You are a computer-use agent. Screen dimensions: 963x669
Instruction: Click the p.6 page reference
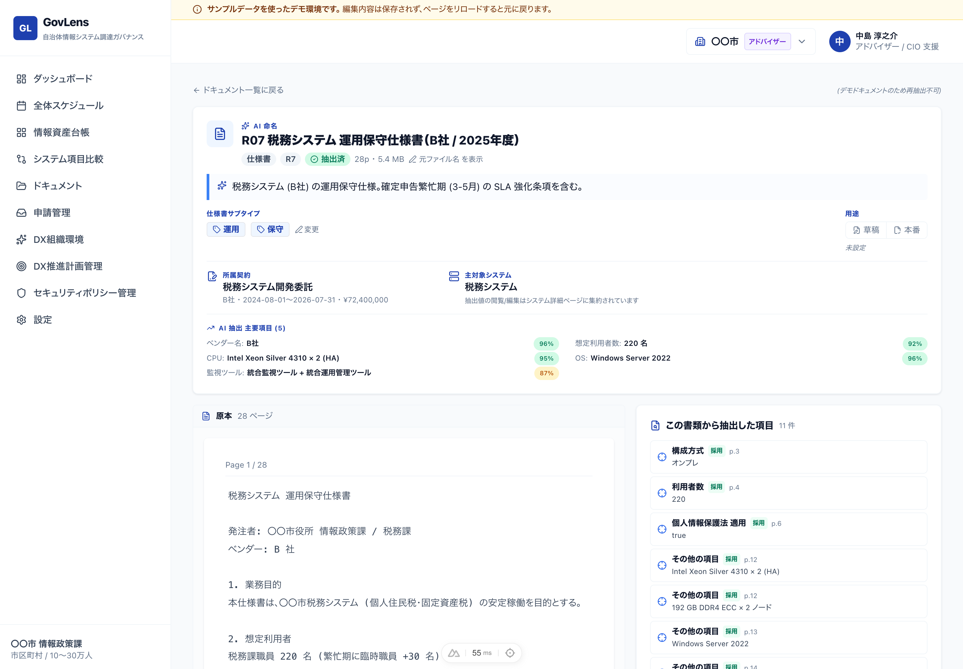776,523
